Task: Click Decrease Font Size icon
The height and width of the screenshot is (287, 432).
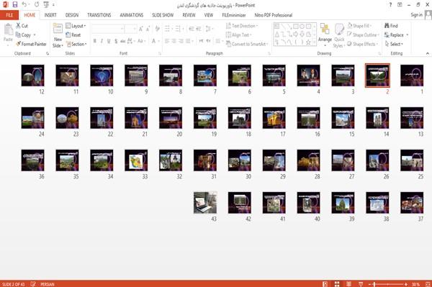Action: [x=148, y=29]
